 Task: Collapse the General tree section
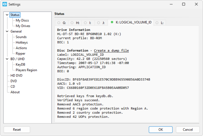point(7,31)
